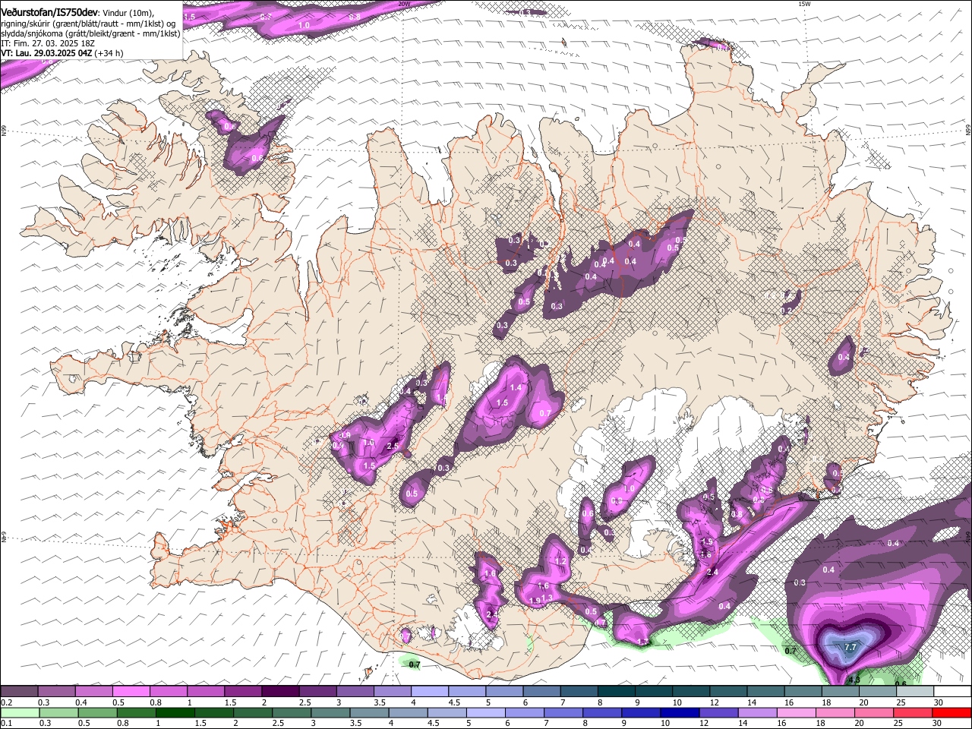Image resolution: width=972 pixels, height=729 pixels.
Task: Click top legend row swatch starting at 4
Action: [x=428, y=692]
